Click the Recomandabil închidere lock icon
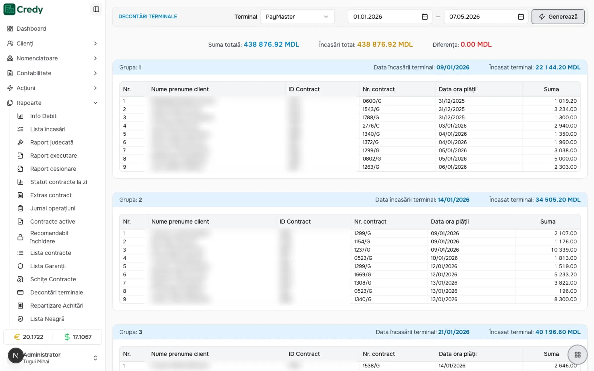The height and width of the screenshot is (371, 594). tap(20, 237)
